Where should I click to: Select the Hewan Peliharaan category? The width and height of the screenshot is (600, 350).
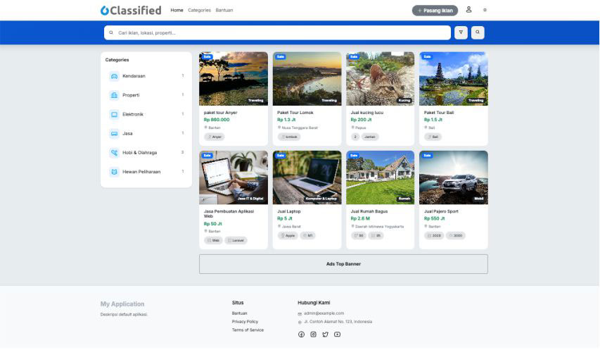click(146, 172)
